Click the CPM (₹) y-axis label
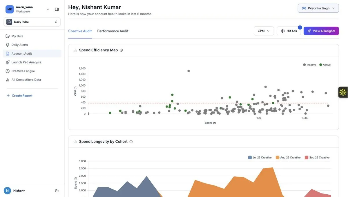Image resolution: width=348 pixels, height=197 pixels. point(75,91)
